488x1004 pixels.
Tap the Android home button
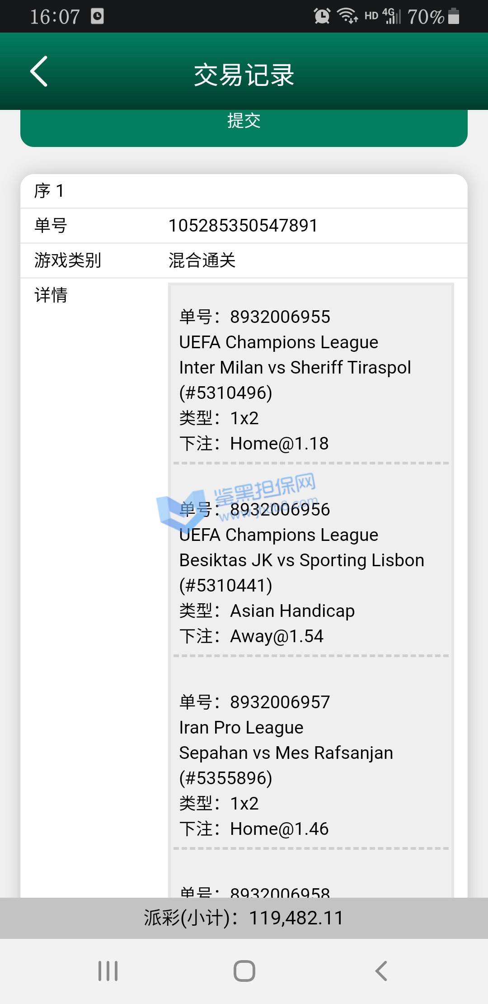click(244, 971)
